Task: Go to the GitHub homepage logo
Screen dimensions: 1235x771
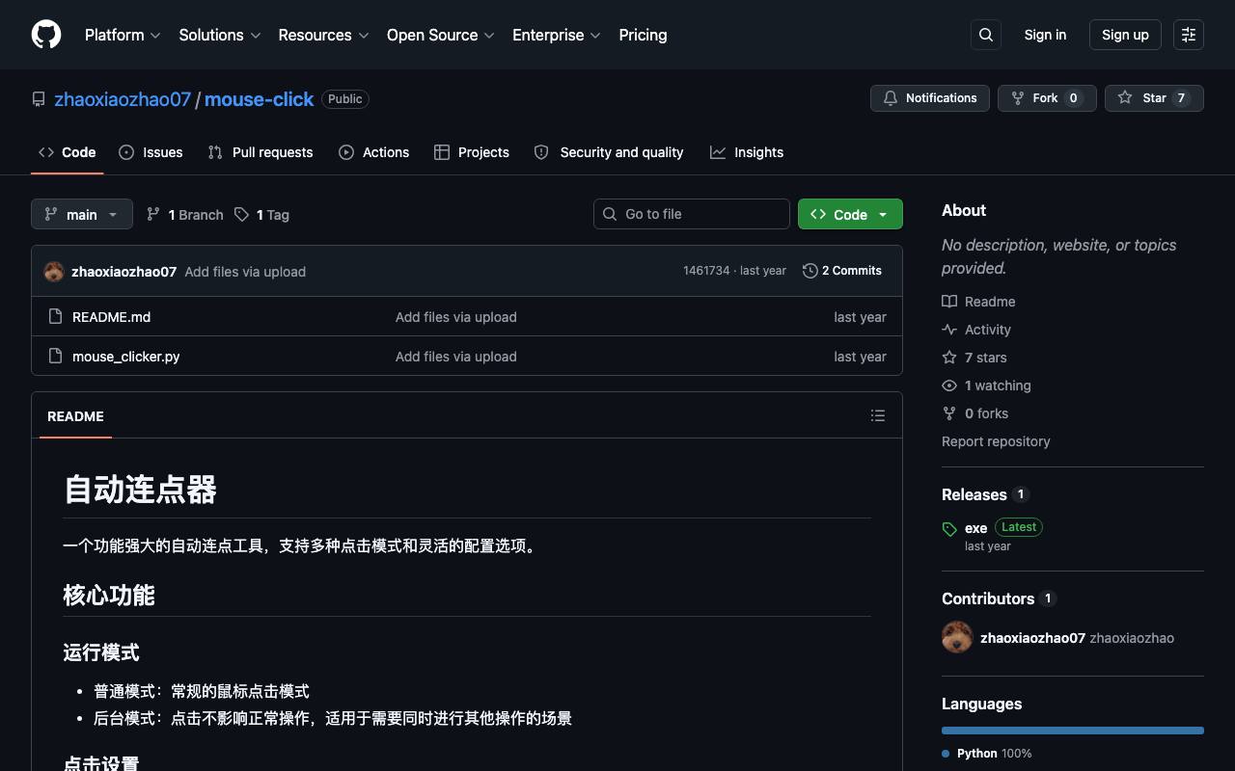Action: pos(46,35)
